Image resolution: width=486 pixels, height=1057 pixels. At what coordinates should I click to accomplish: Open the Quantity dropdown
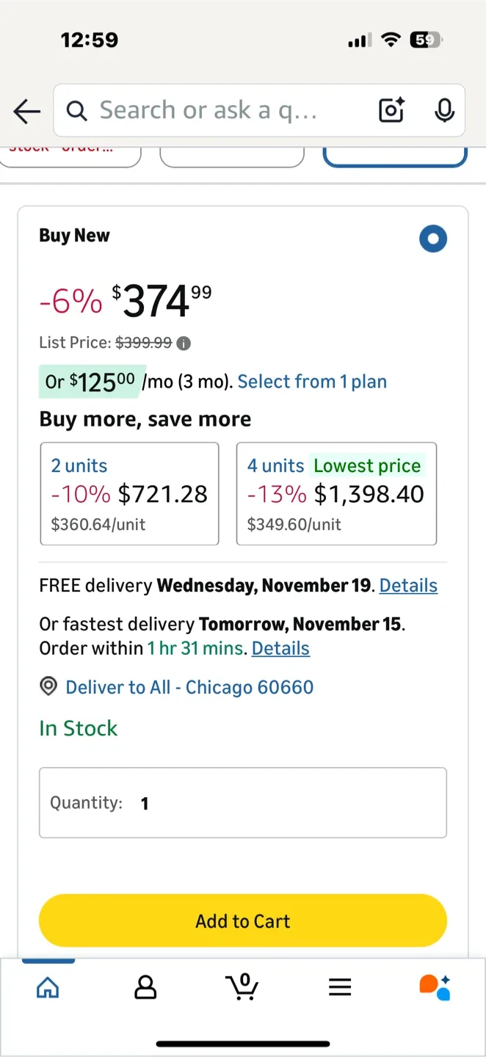[x=242, y=803]
